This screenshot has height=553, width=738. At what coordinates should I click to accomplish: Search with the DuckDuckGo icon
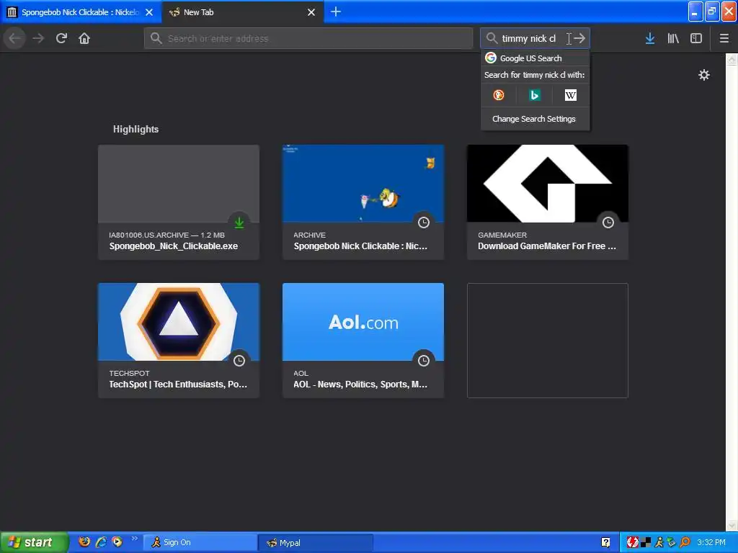pyautogui.click(x=499, y=95)
